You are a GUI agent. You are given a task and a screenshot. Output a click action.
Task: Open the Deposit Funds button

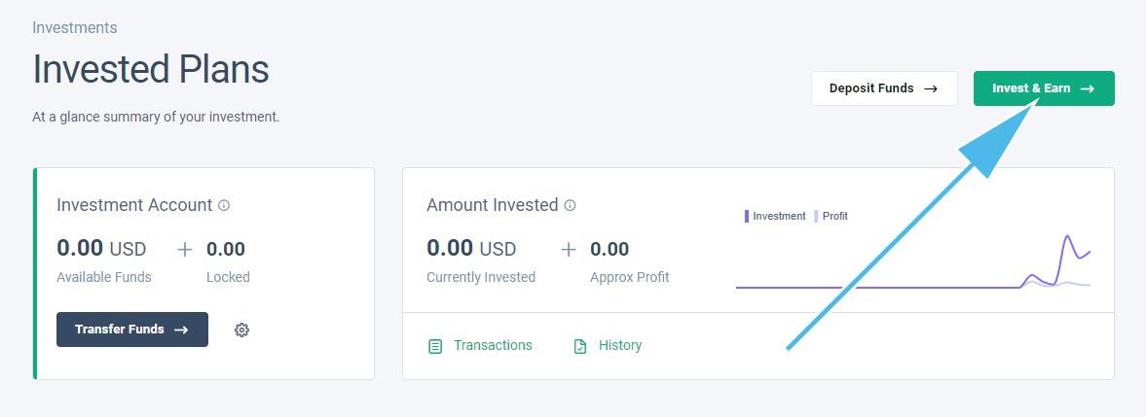pos(884,88)
